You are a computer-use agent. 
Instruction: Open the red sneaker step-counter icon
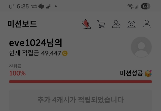[x=86, y=24]
